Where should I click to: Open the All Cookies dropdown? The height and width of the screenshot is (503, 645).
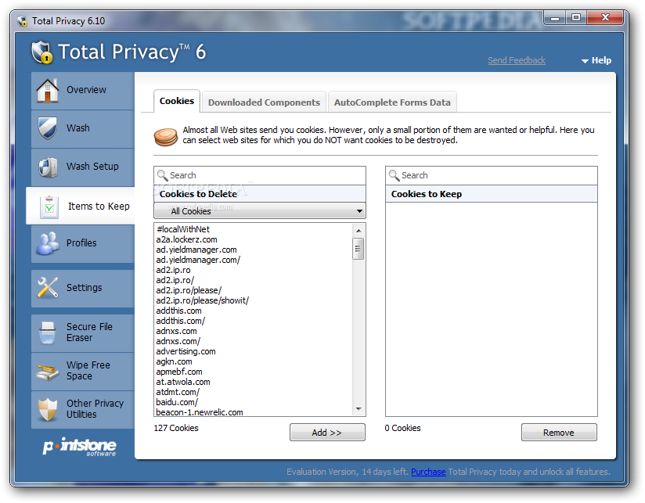260,210
